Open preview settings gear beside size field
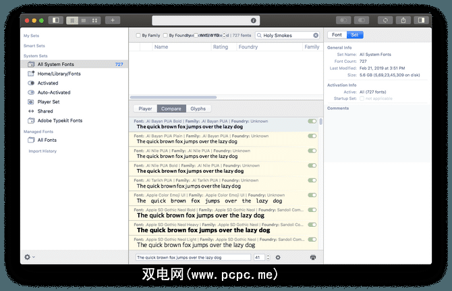 [x=278, y=257]
